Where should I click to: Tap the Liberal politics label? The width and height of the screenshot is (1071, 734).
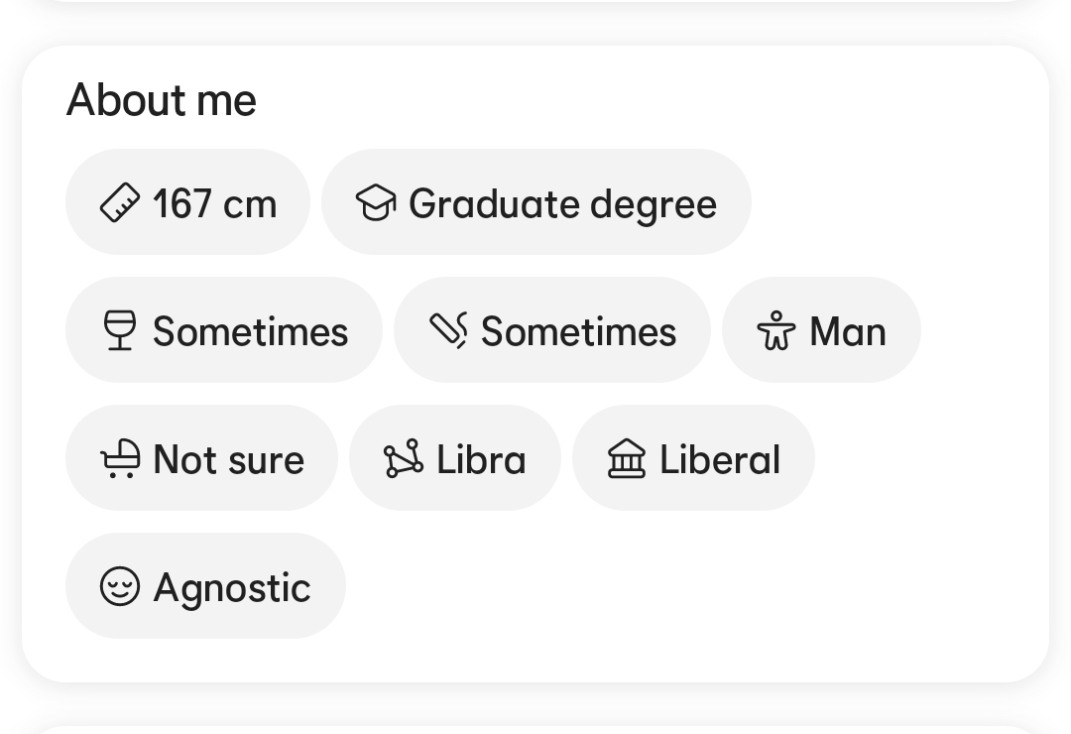click(720, 460)
